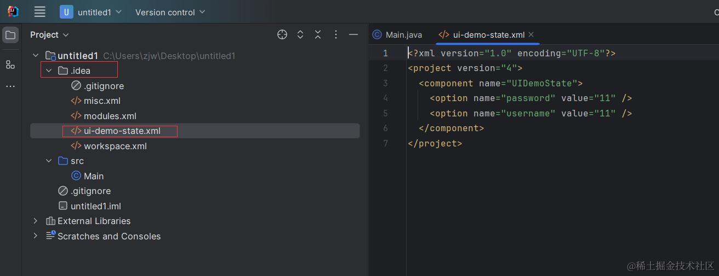Viewport: 719px width, 276px height.
Task: Click "UIDemoState" component name in editor
Action: coord(541,83)
